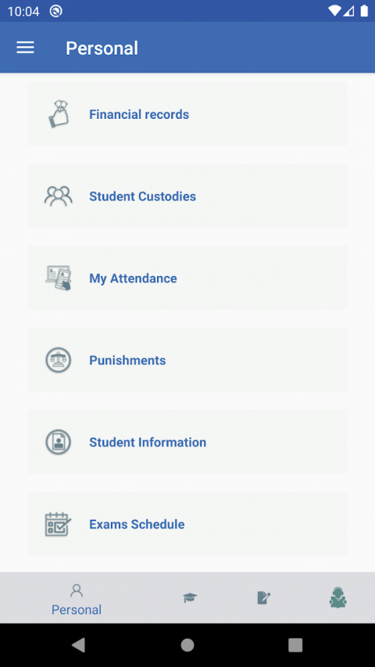
Task: Tap the Exams Schedule calendar icon
Action: pos(59,524)
